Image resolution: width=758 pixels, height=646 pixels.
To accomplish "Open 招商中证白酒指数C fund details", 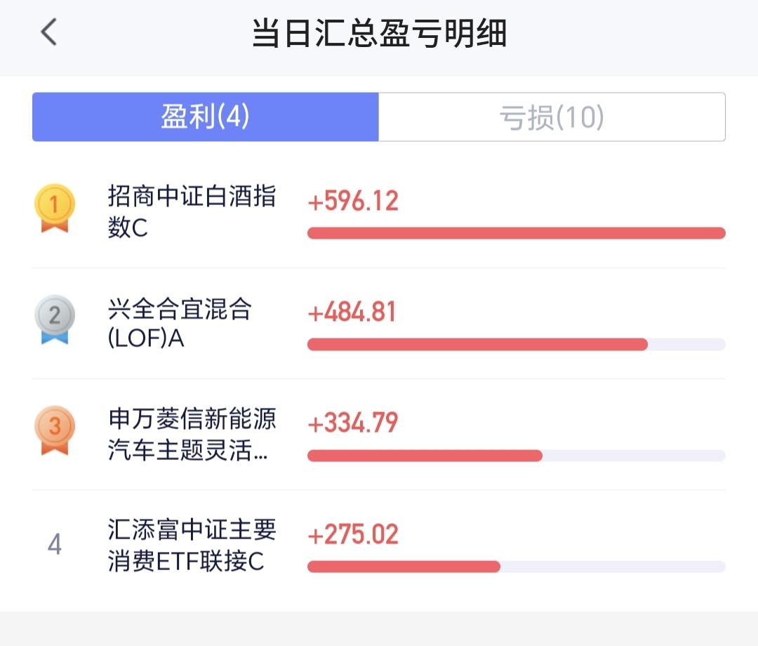I will [x=192, y=211].
